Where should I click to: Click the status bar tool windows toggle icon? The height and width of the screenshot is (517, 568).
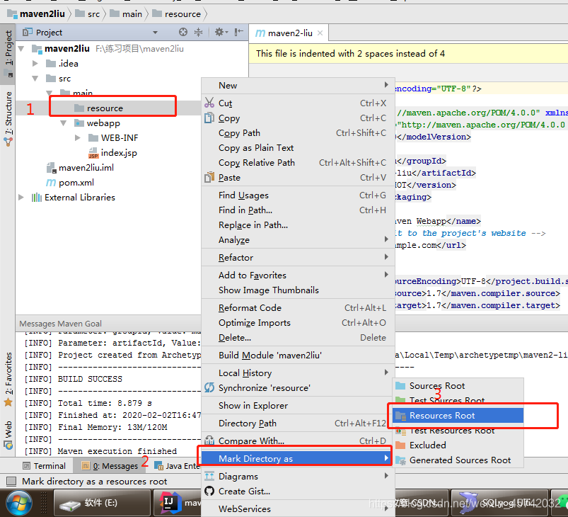(x=11, y=482)
